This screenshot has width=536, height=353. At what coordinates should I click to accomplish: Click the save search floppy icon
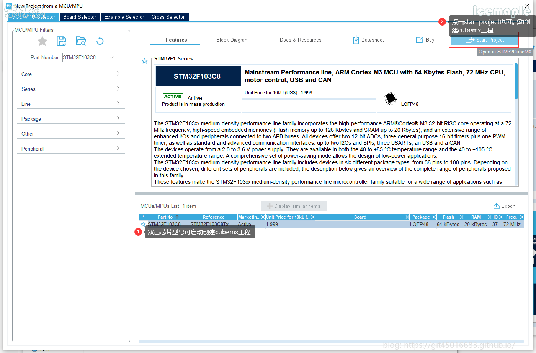(x=61, y=41)
